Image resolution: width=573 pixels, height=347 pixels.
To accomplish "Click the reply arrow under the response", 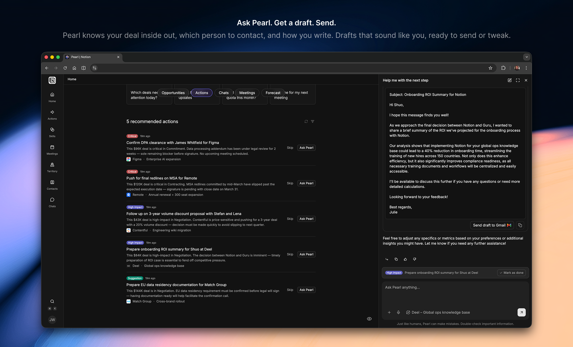I will (x=387, y=259).
